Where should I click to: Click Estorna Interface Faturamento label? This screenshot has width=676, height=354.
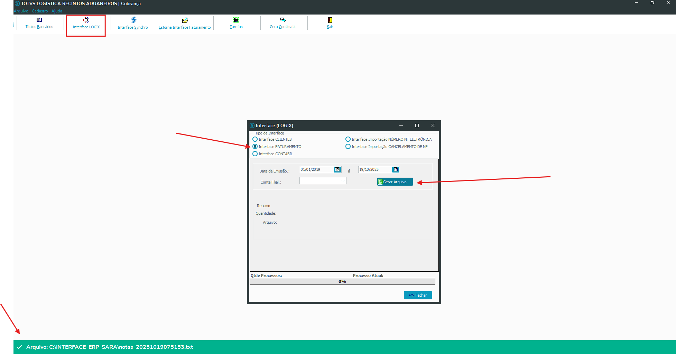pyautogui.click(x=185, y=27)
